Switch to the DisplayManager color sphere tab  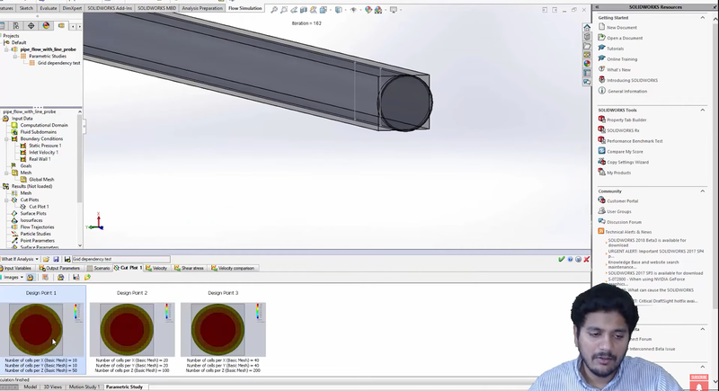click(46, 26)
